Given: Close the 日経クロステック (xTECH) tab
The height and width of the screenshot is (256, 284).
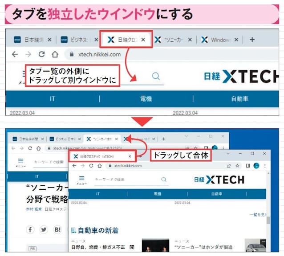Looking at the screenshot, I should [x=130, y=156].
